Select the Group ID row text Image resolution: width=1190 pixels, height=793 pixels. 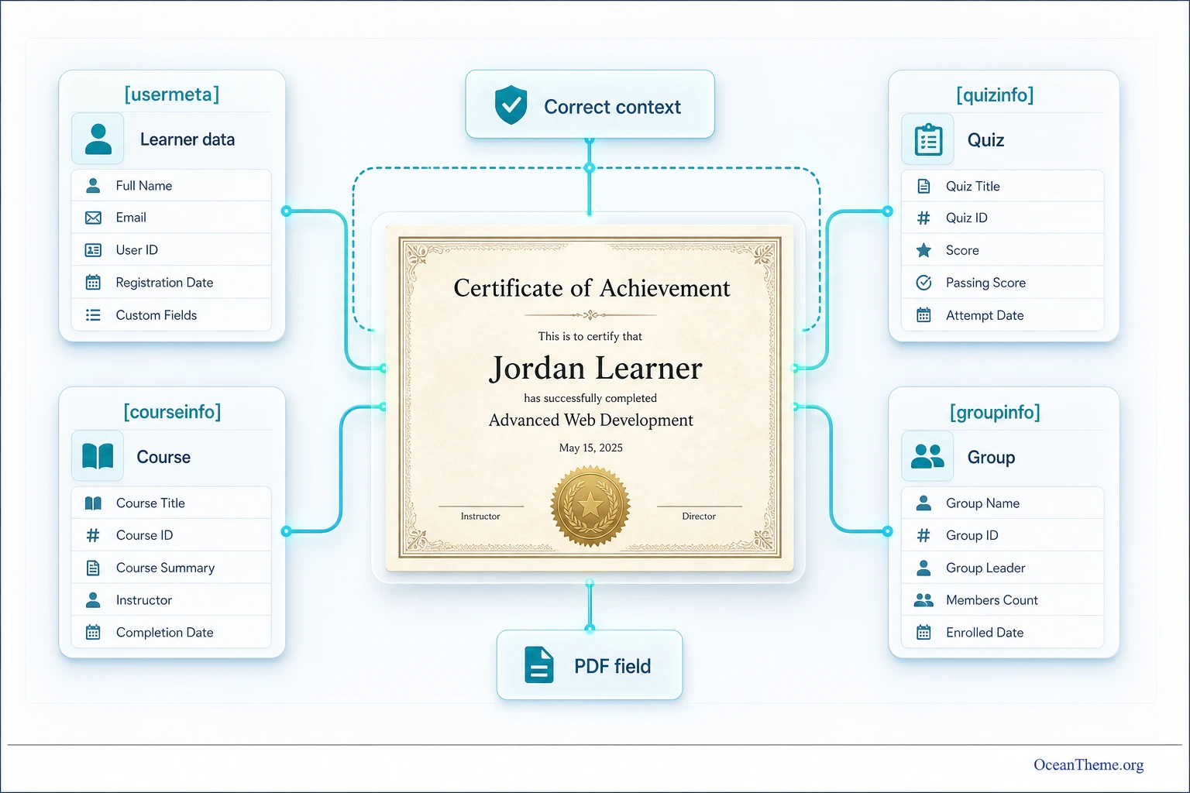click(x=972, y=535)
